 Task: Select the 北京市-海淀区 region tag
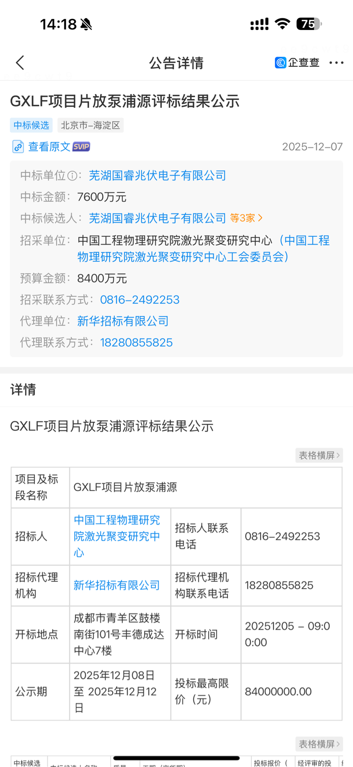click(91, 125)
